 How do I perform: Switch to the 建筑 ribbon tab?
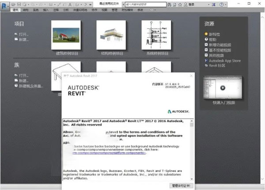pos(15,10)
